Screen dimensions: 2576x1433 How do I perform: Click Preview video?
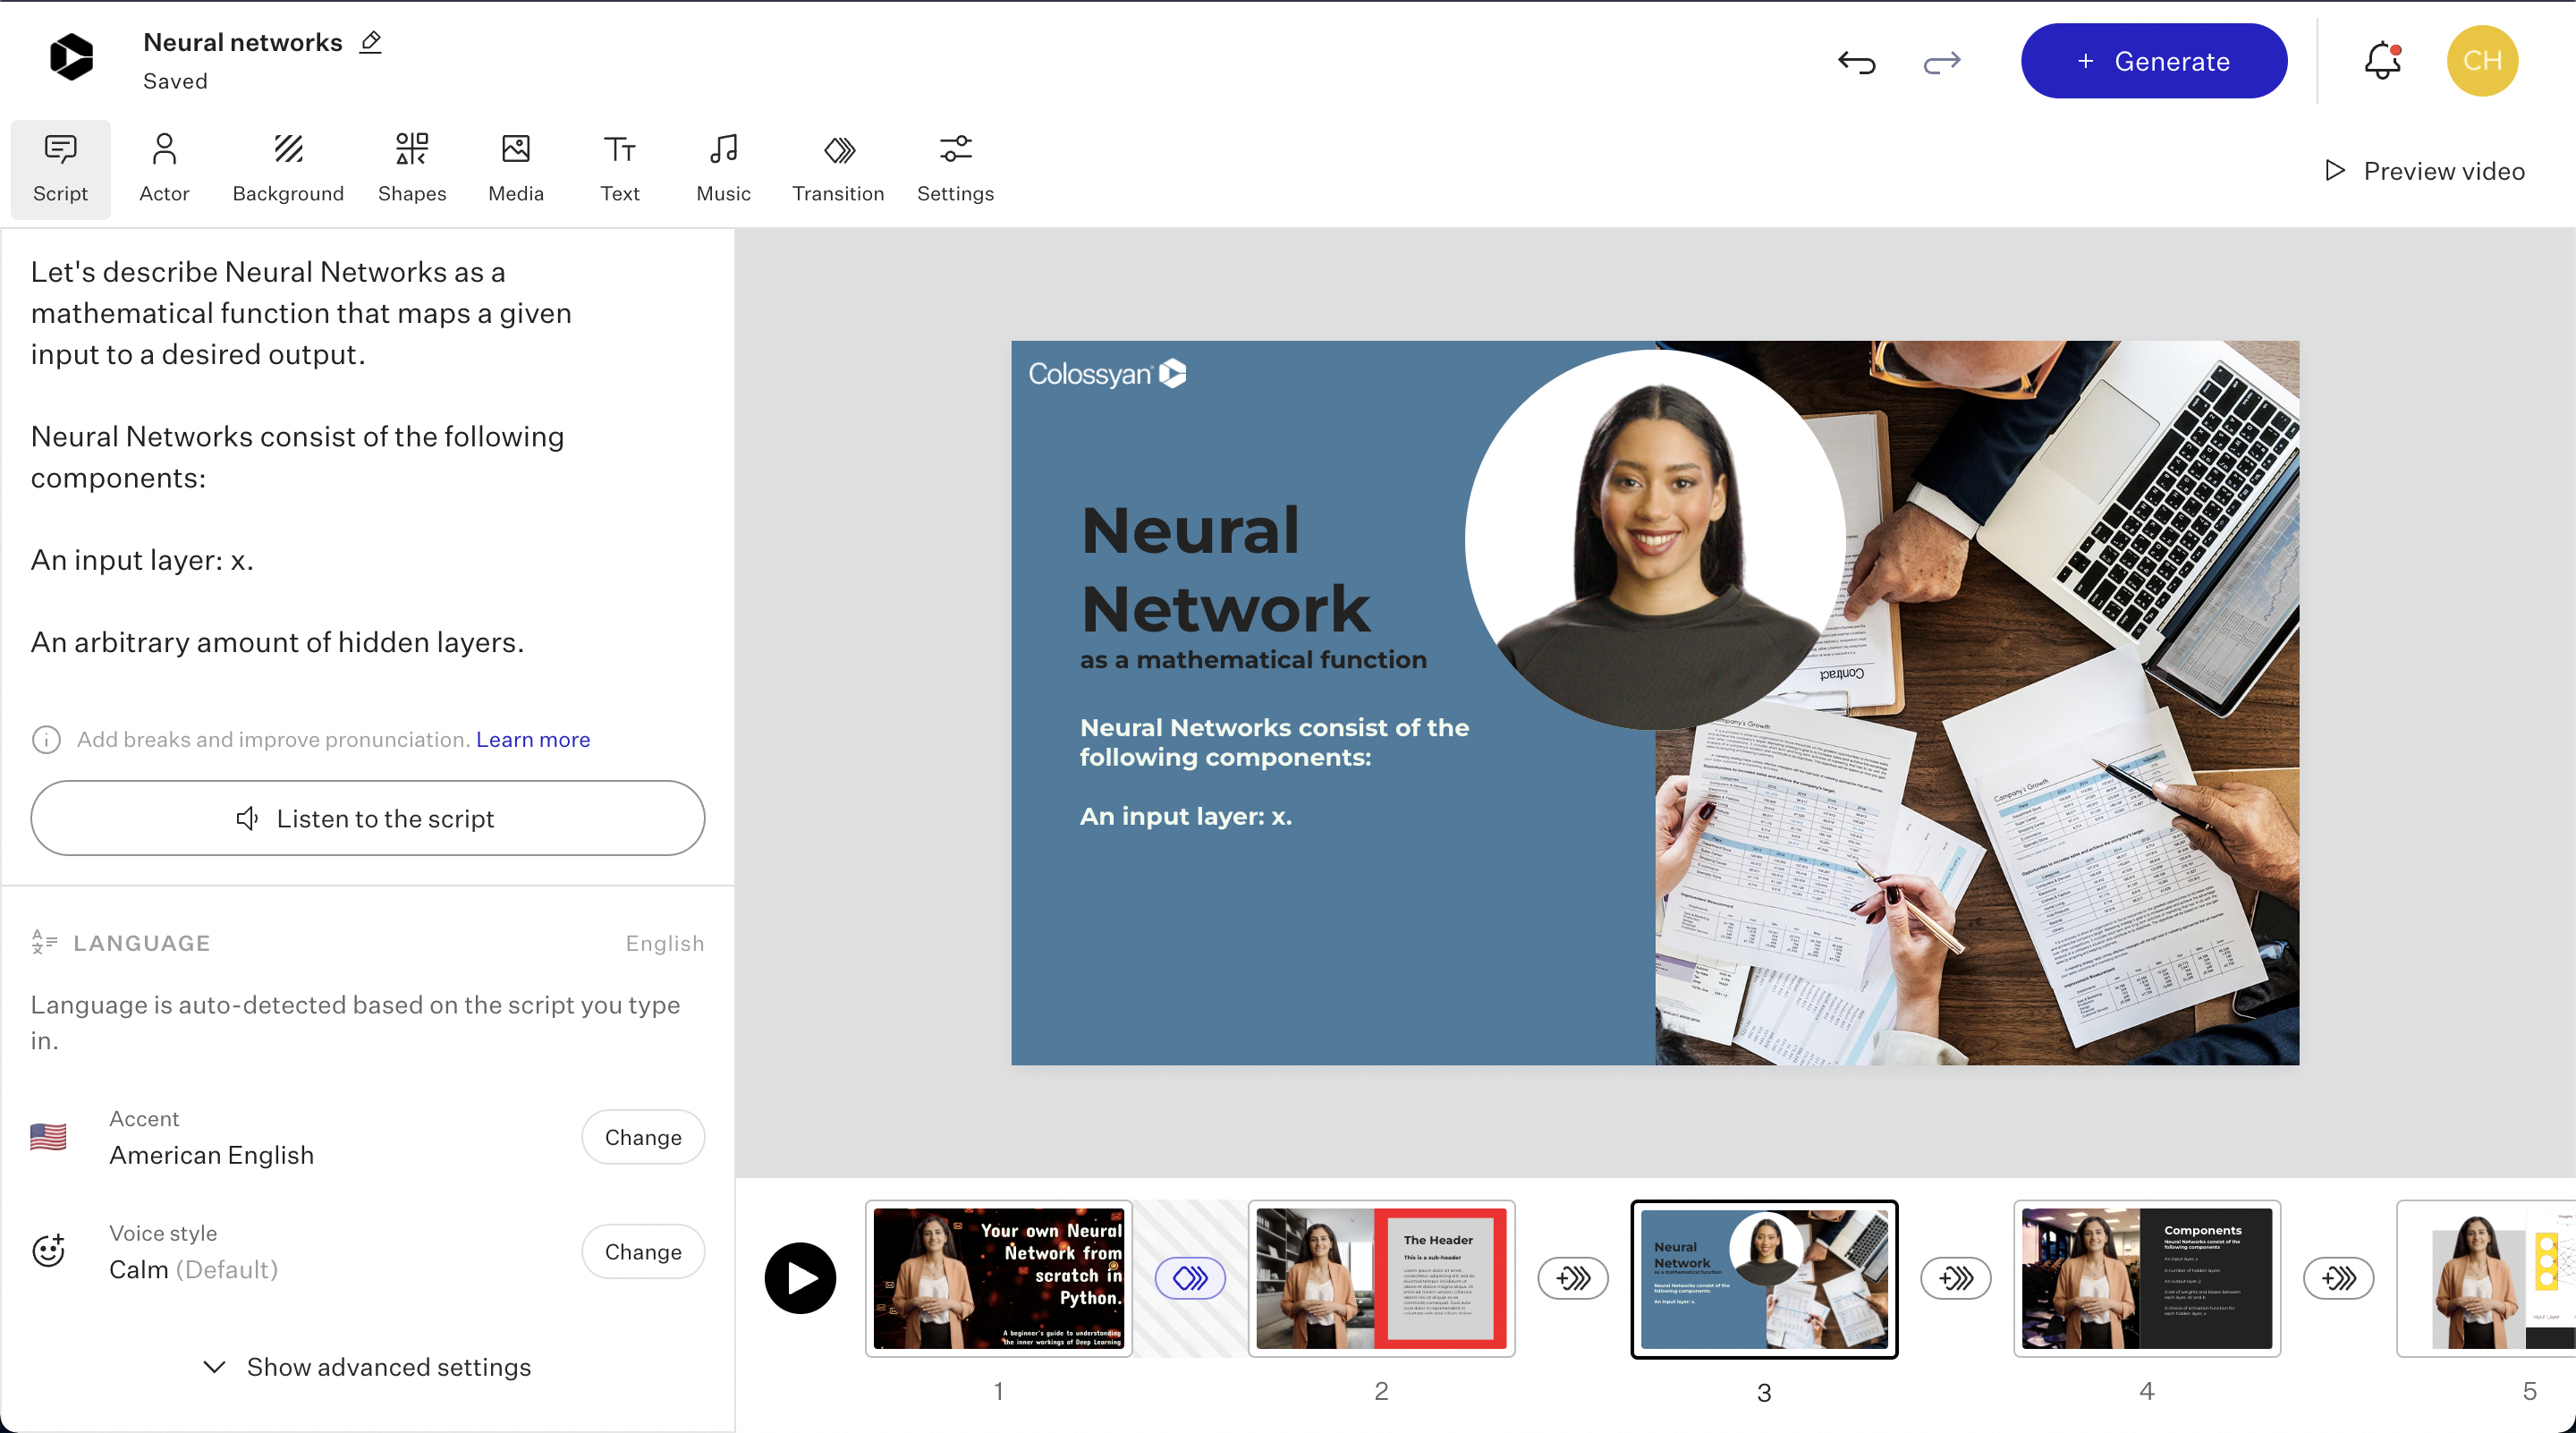(2425, 171)
